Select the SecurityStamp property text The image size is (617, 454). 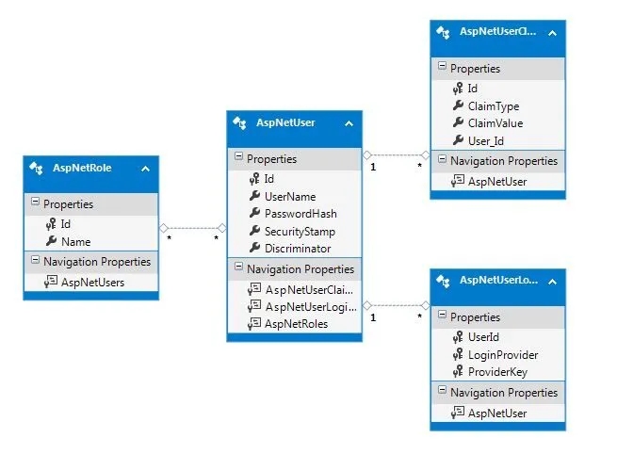point(300,232)
